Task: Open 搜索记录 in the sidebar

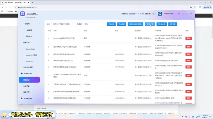Action: pyautogui.click(x=27, y=92)
